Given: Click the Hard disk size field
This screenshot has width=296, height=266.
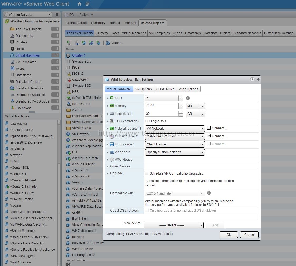Looking at the screenshot, I should (x=162, y=114).
